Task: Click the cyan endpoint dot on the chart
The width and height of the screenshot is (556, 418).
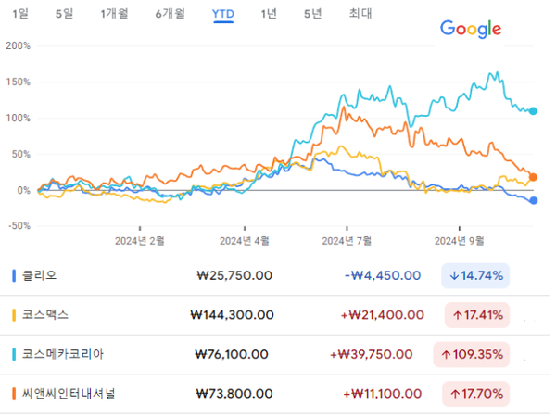Action: pos(533,111)
